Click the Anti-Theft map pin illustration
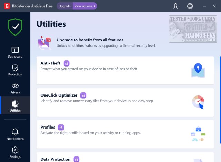The height and width of the screenshot is (162, 221). point(198,70)
